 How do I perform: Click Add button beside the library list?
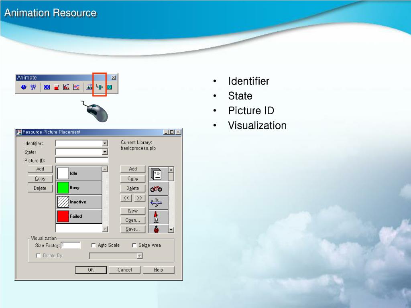pos(132,169)
